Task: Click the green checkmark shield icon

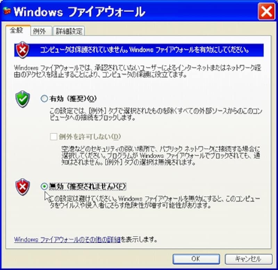Action: 23,99
